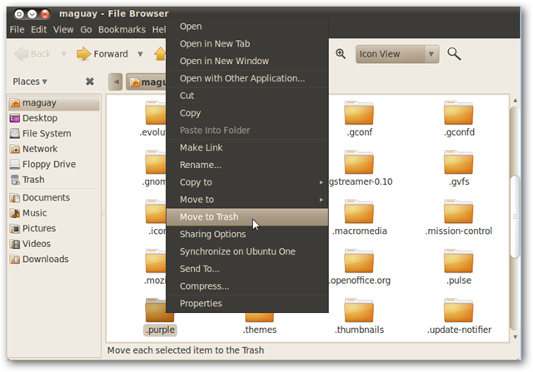533x372 pixels.
Task: Open File System in the sidebar
Action: pyautogui.click(x=54, y=133)
